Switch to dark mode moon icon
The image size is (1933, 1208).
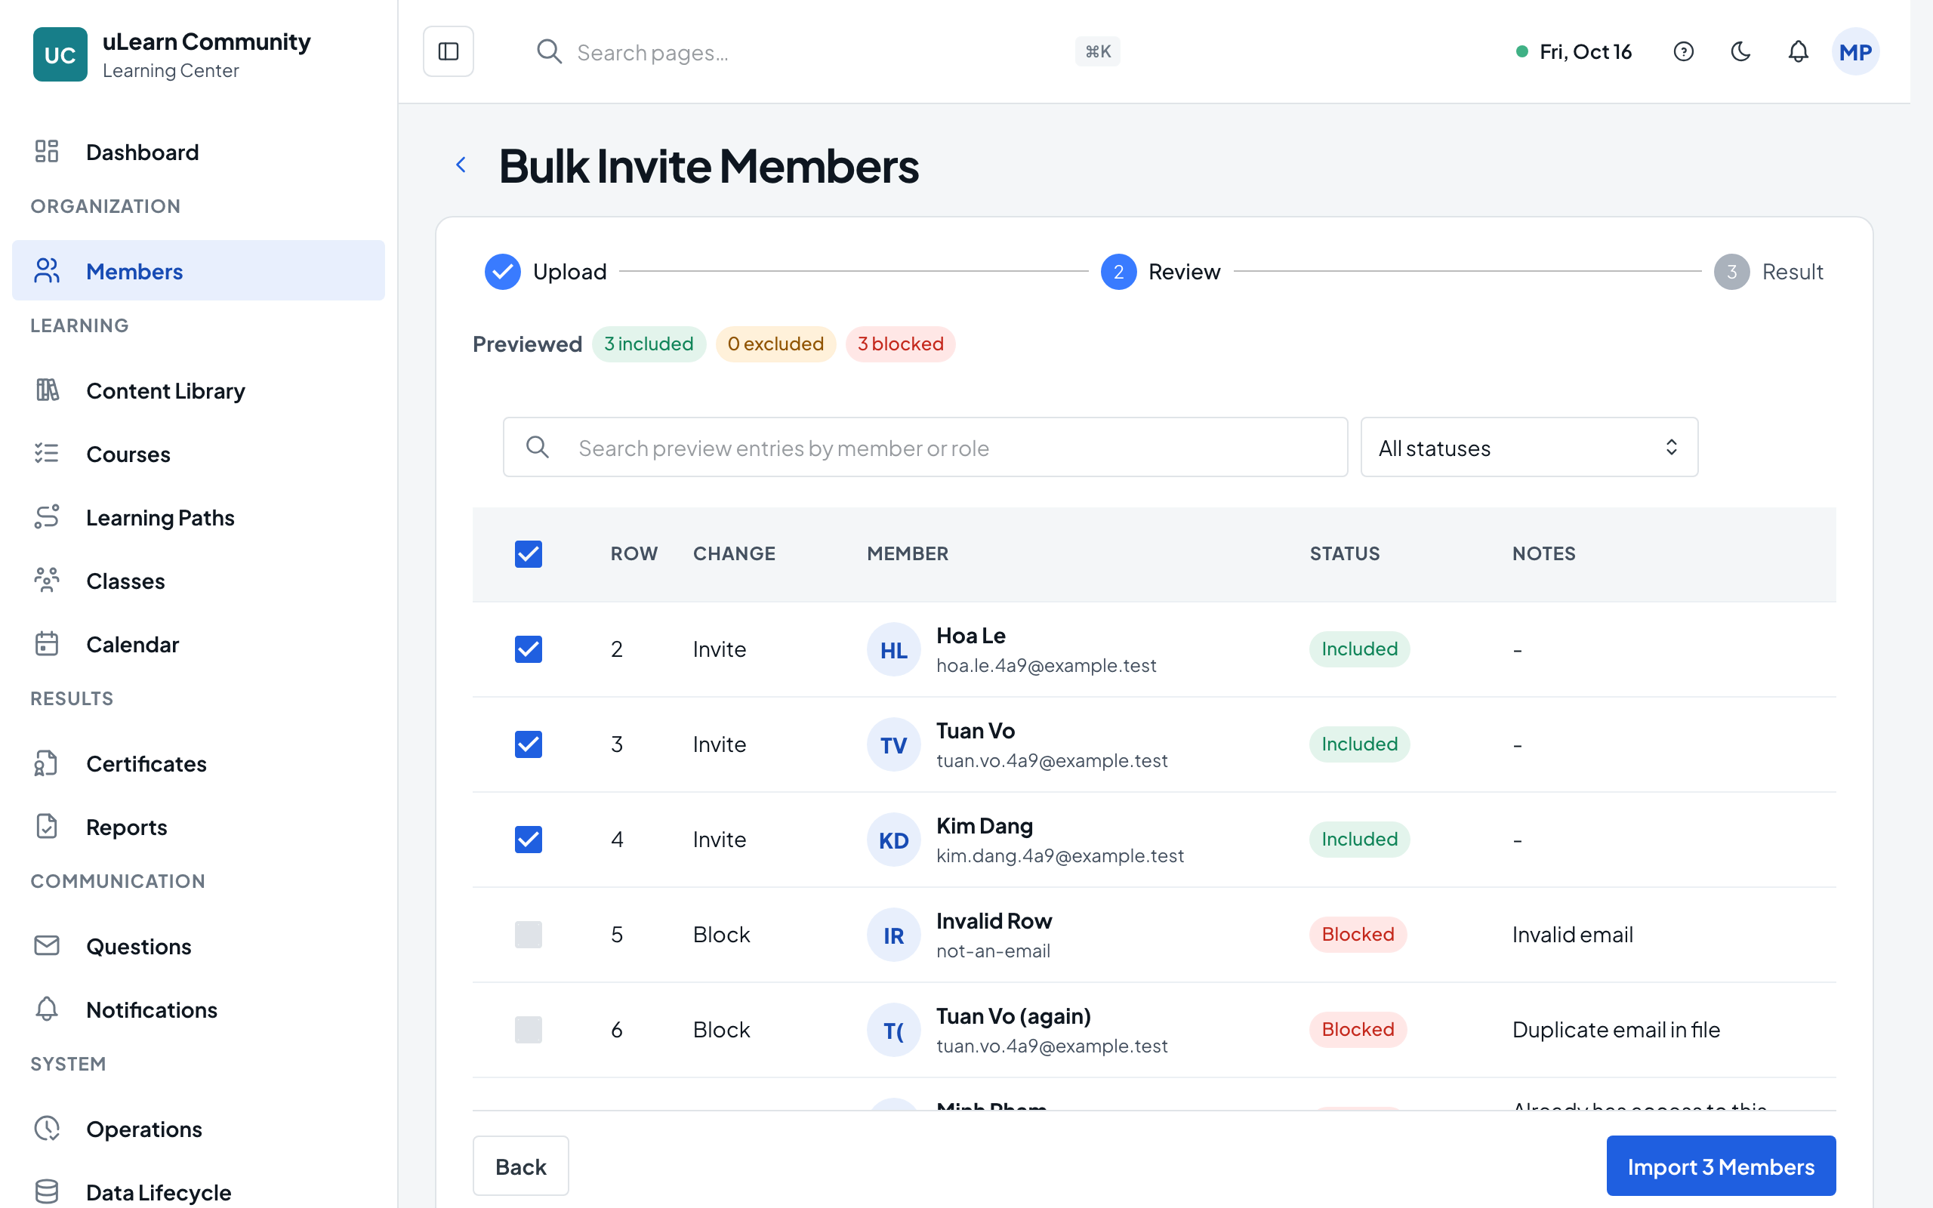(1740, 51)
